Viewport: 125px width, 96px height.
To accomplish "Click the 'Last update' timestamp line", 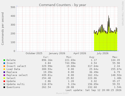I will [x=94, y=90].
